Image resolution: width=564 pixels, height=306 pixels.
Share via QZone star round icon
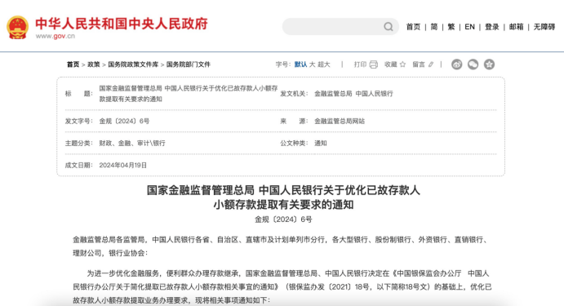pos(489,64)
